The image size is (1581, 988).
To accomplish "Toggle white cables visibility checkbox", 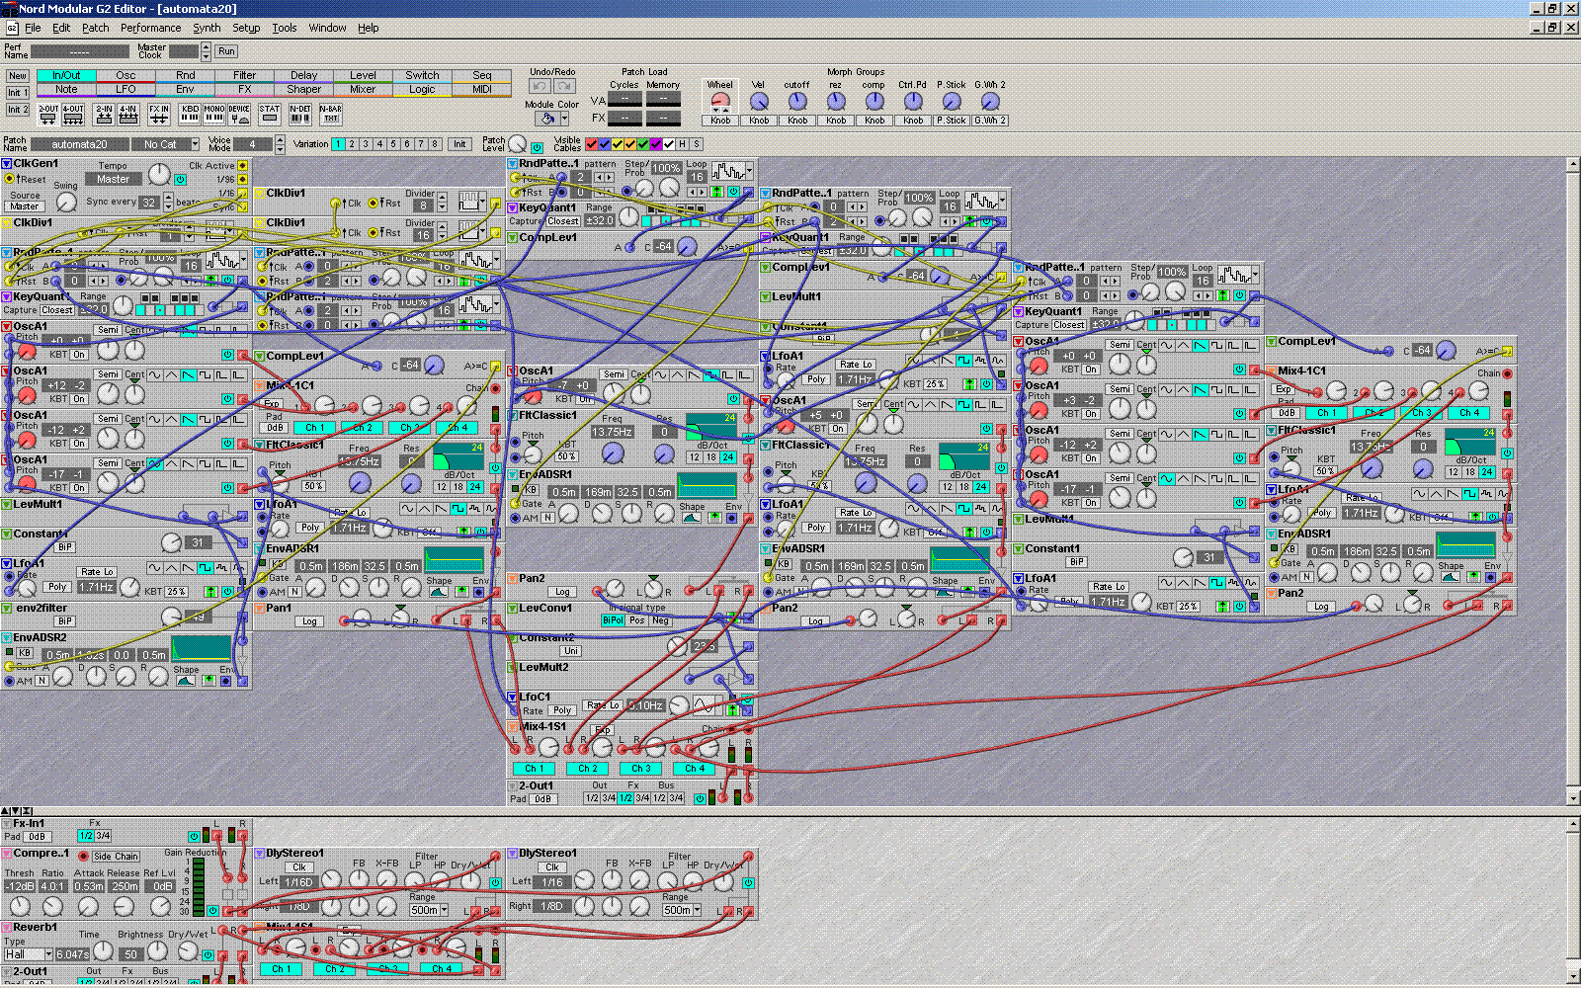I will point(669,144).
